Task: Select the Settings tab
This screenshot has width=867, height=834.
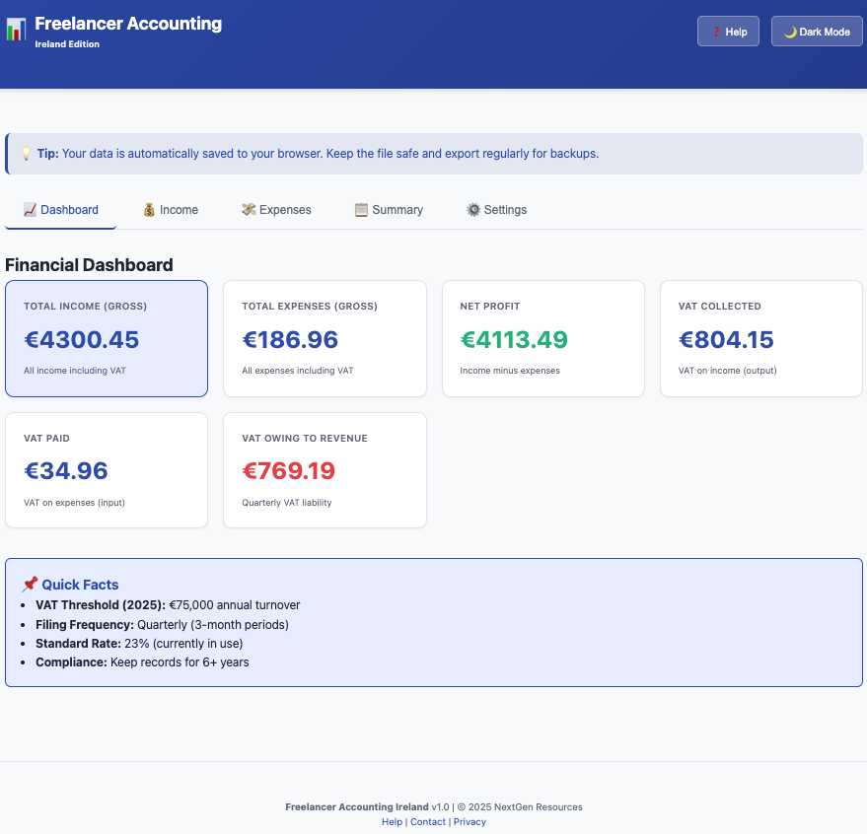Action: click(496, 210)
